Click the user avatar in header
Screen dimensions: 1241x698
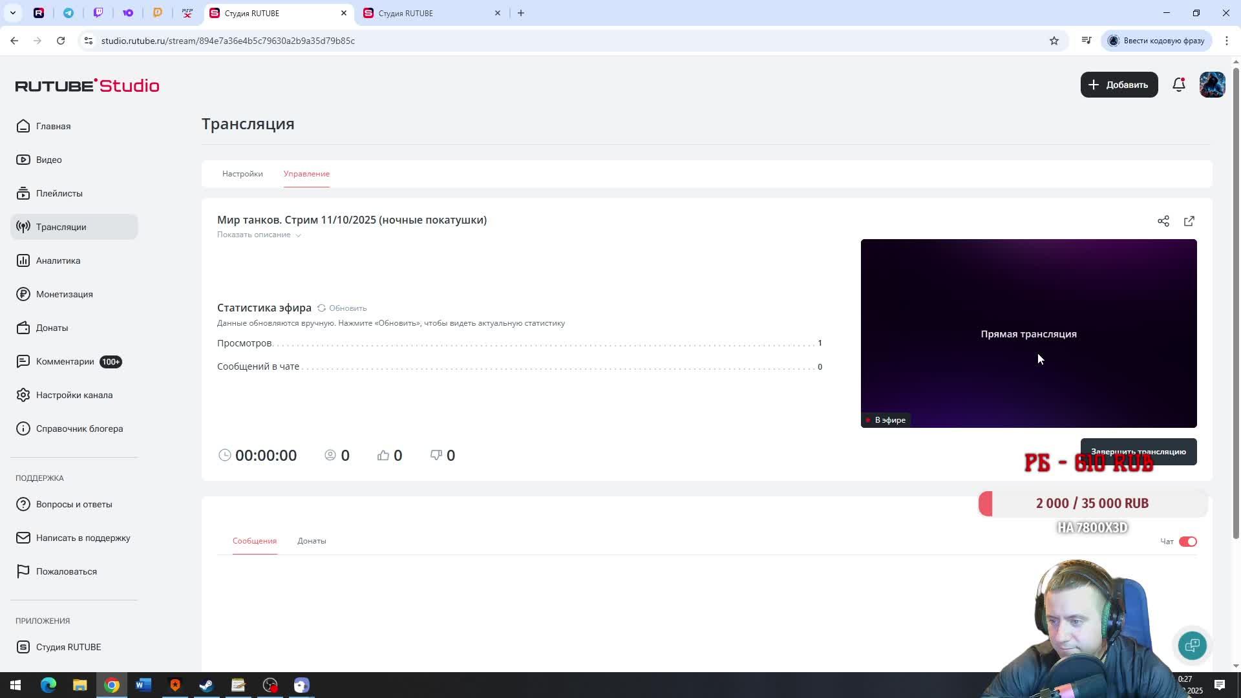[x=1212, y=85]
